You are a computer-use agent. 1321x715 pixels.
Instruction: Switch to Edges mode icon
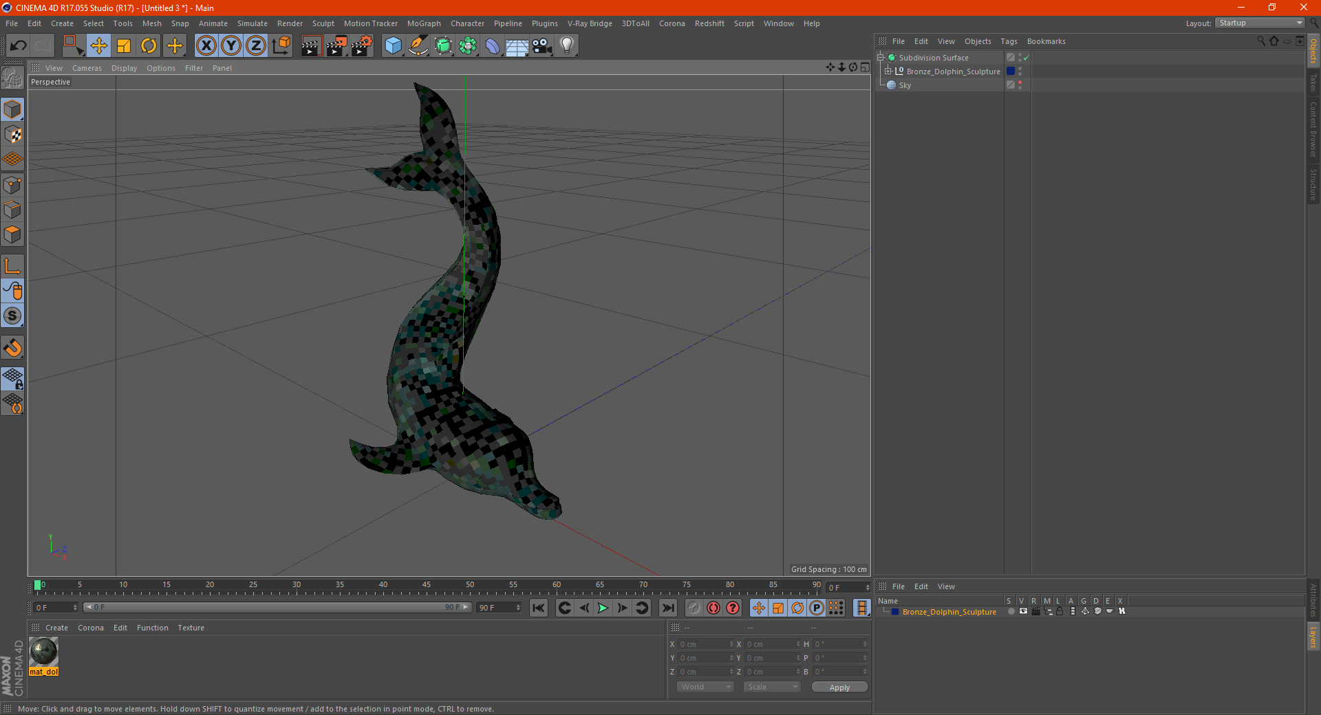coord(12,210)
